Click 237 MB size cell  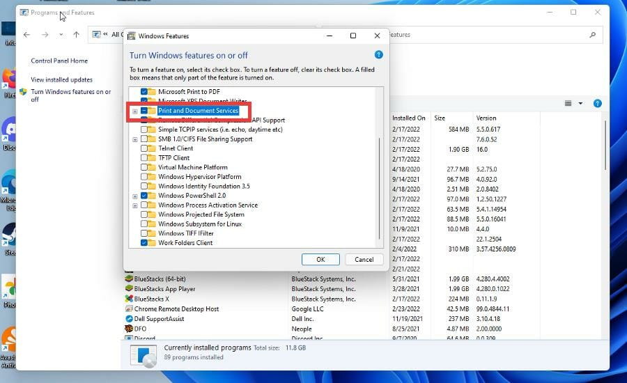pos(458,319)
